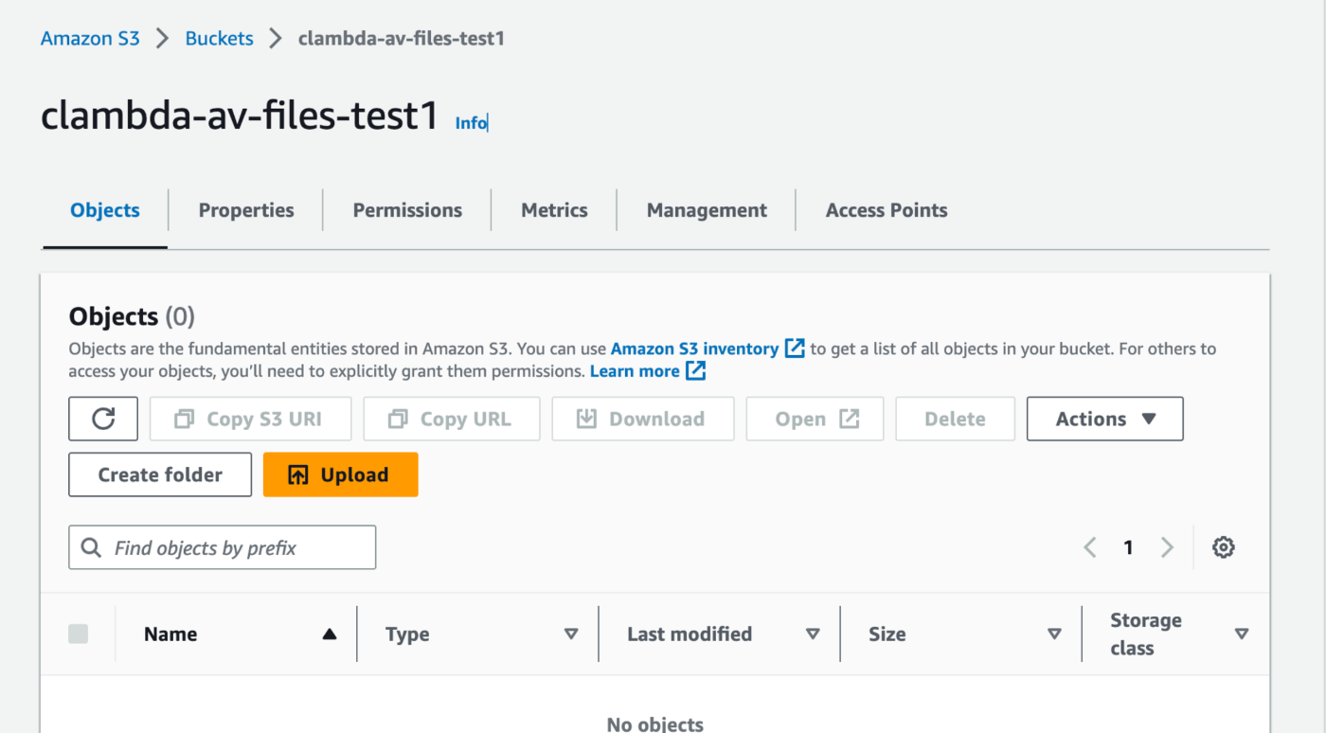
Task: Click the Learn more link
Action: pyautogui.click(x=648, y=371)
